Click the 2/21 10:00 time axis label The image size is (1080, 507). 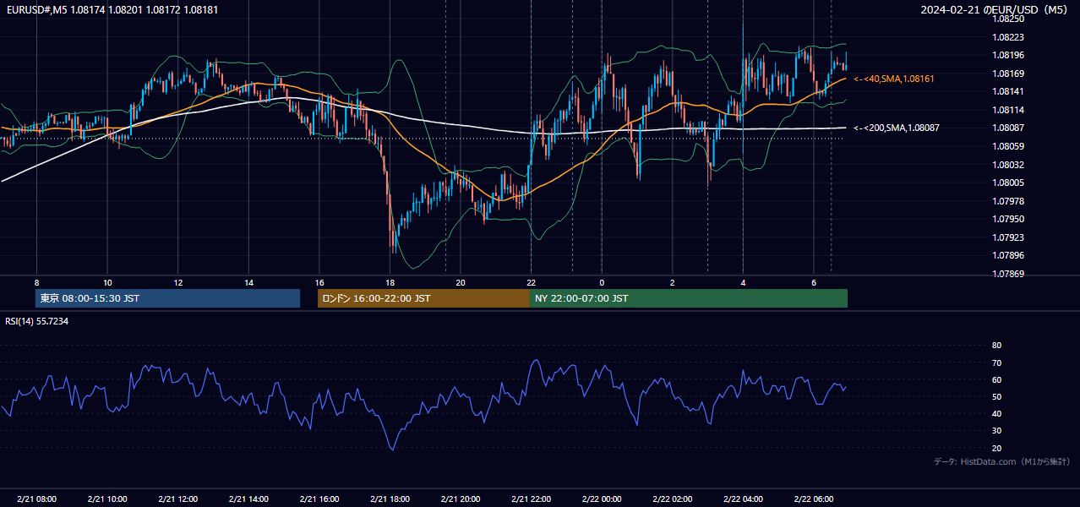pos(107,499)
